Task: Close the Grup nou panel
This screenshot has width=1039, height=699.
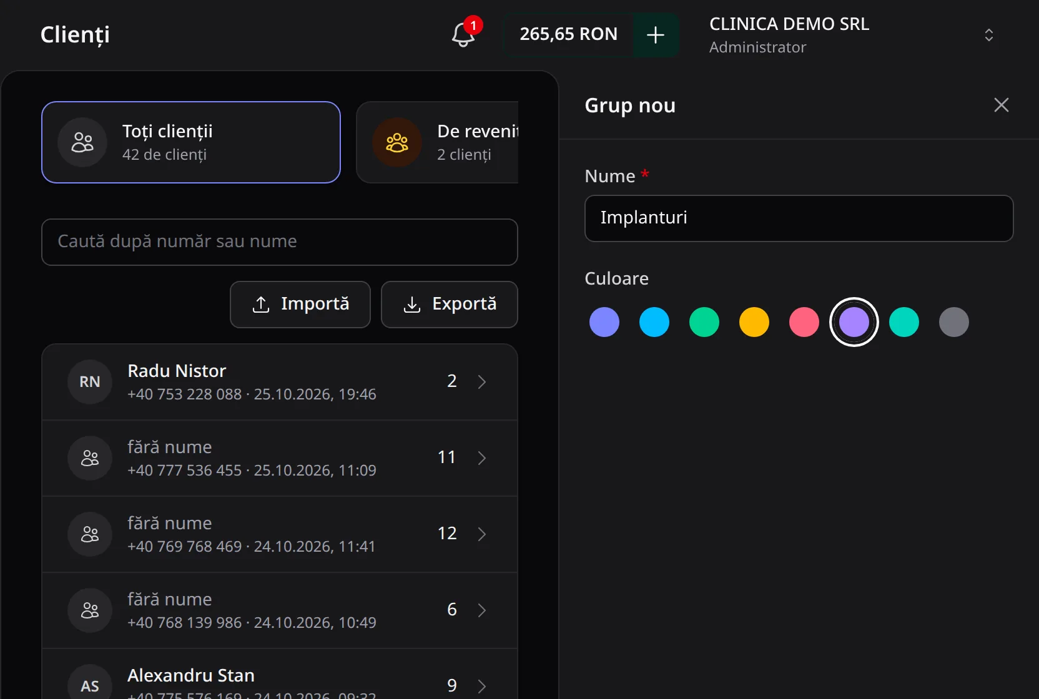Action: click(x=1002, y=105)
